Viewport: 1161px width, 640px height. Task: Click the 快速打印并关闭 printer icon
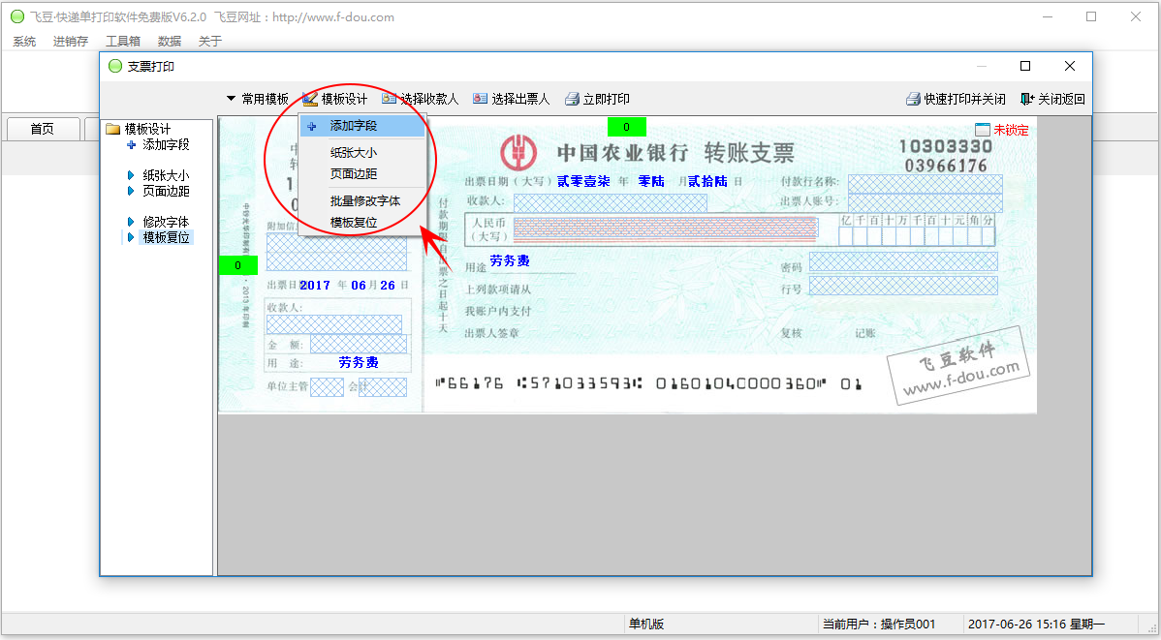[x=913, y=99]
